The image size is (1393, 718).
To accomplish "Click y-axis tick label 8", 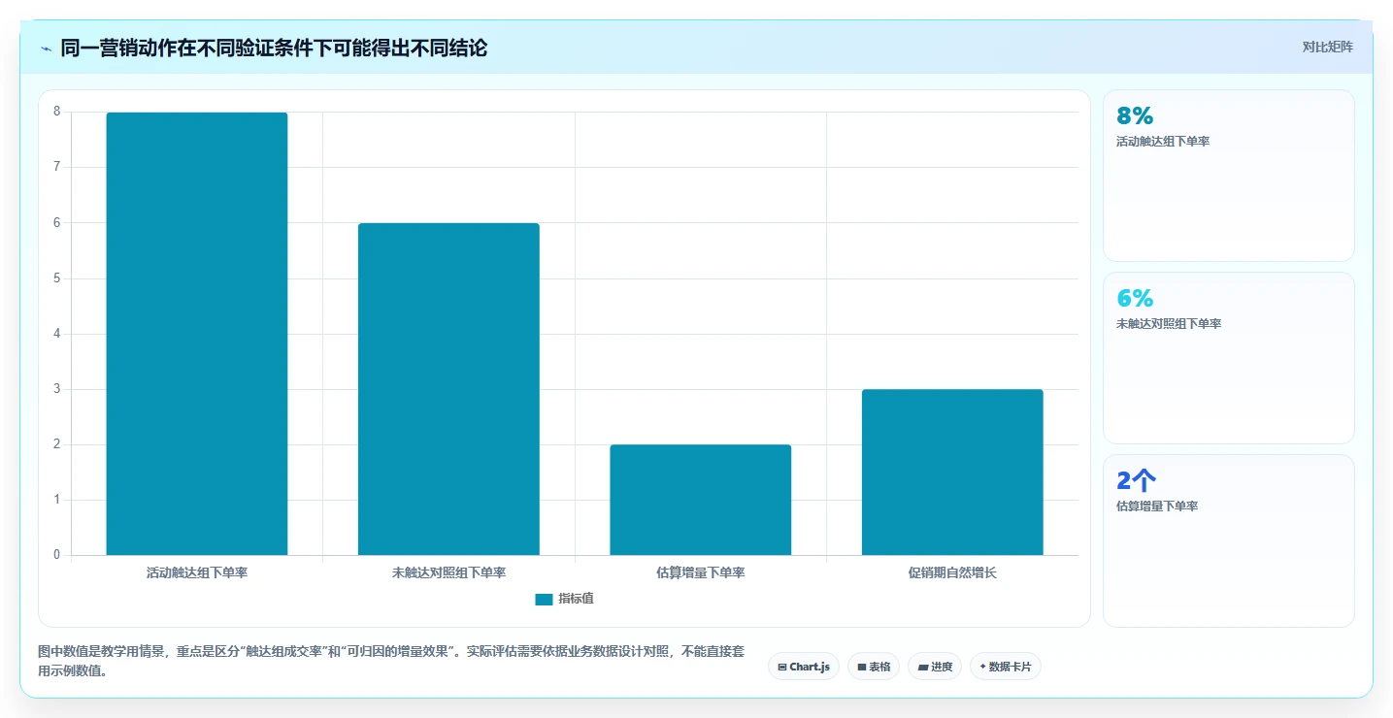I will [x=56, y=112].
